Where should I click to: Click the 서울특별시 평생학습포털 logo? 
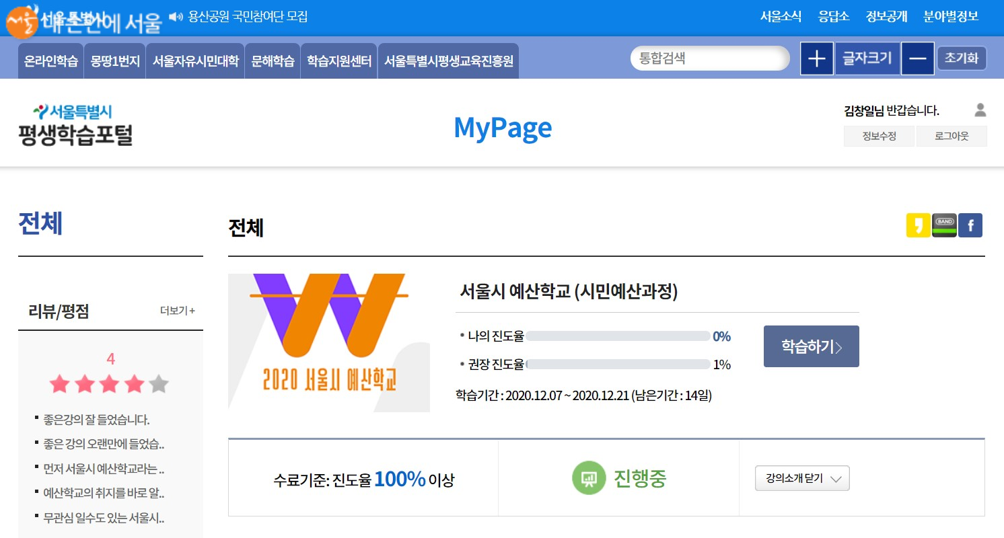(75, 125)
